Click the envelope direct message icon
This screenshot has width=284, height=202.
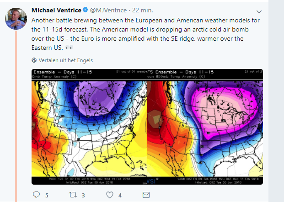[146, 195]
